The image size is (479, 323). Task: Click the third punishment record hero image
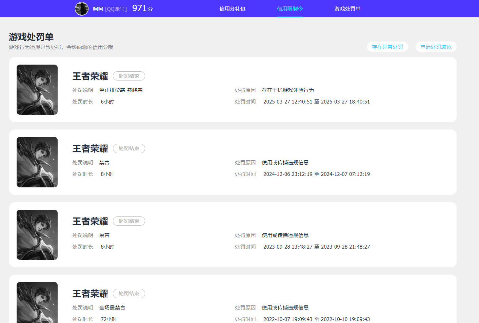pos(37,235)
